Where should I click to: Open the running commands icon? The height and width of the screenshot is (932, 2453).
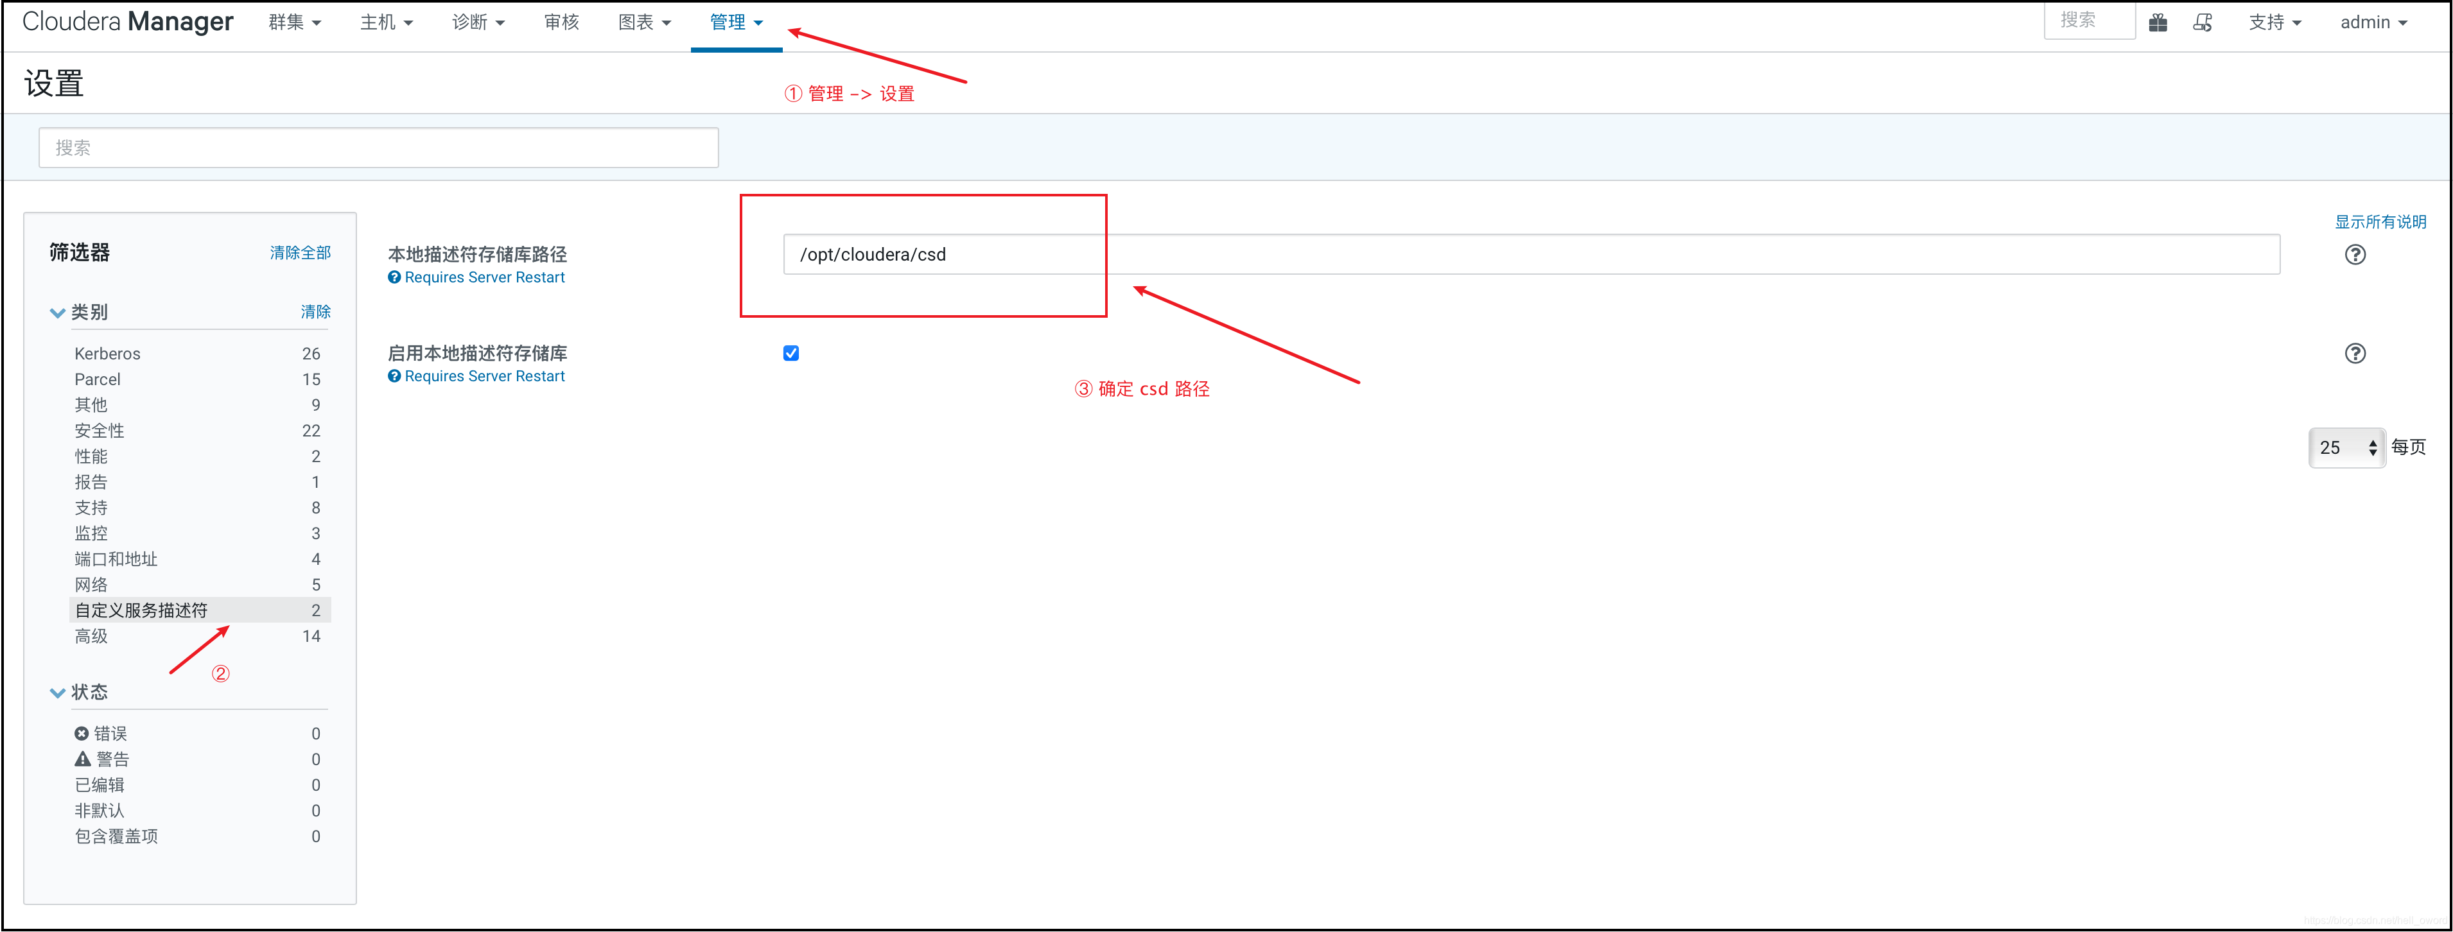2202,22
